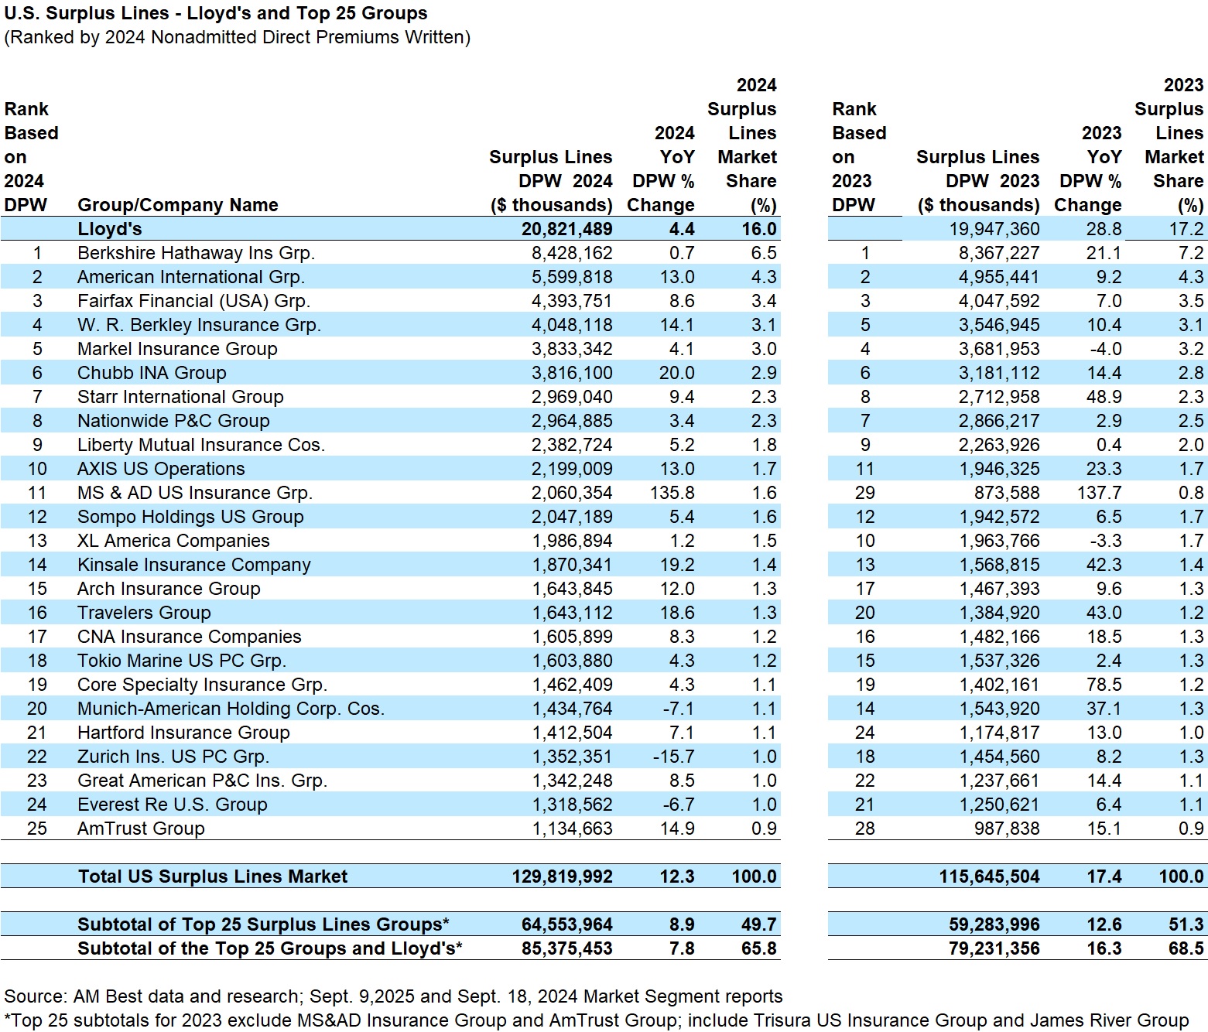This screenshot has height=1032, width=1208.
Task: Select the Group/Company Name column header
Action: (x=177, y=205)
